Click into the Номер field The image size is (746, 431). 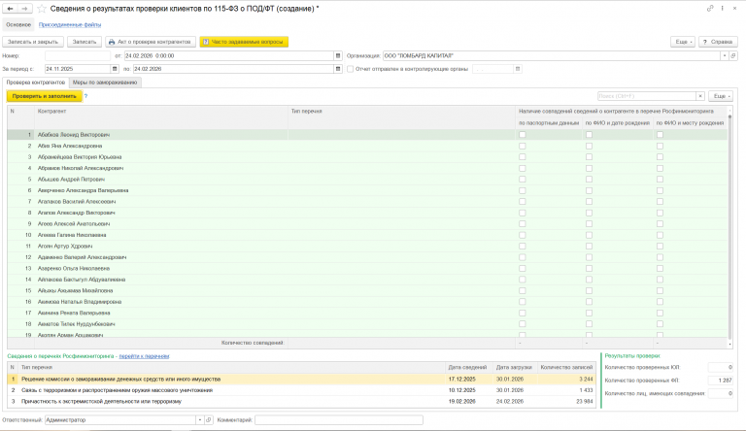coord(78,55)
